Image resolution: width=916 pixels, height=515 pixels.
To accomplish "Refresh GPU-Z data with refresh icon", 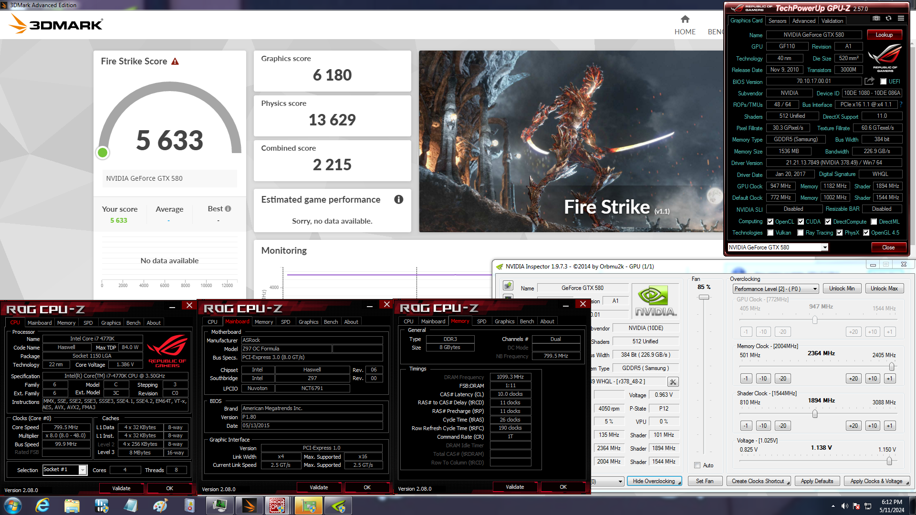I will (x=888, y=19).
